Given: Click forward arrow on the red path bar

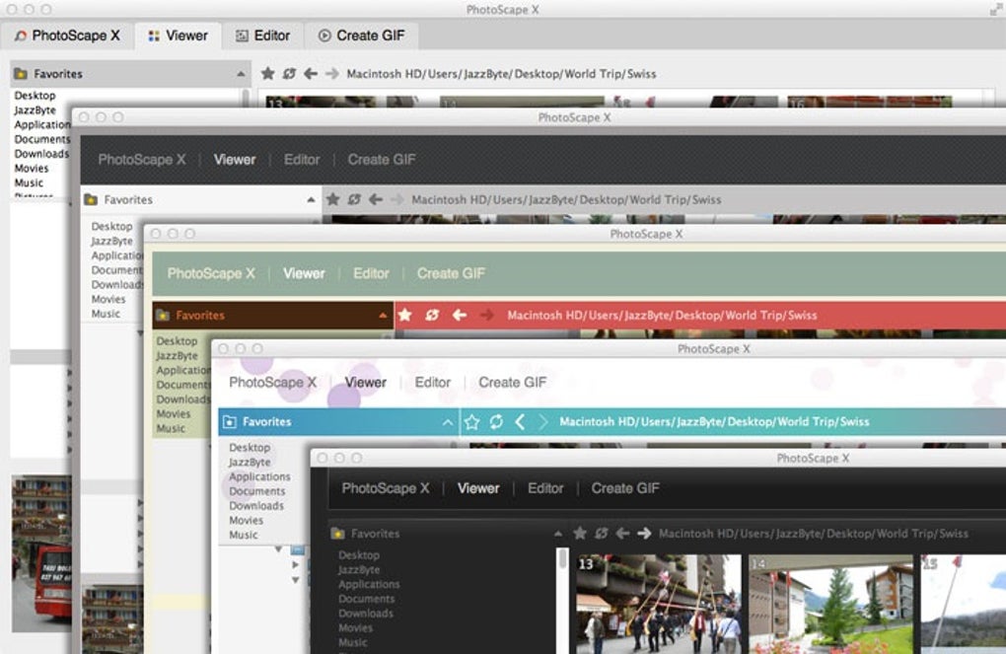Looking at the screenshot, I should [x=487, y=315].
